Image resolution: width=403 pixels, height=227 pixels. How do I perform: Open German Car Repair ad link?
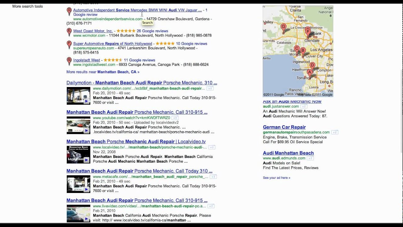[x=284, y=127]
